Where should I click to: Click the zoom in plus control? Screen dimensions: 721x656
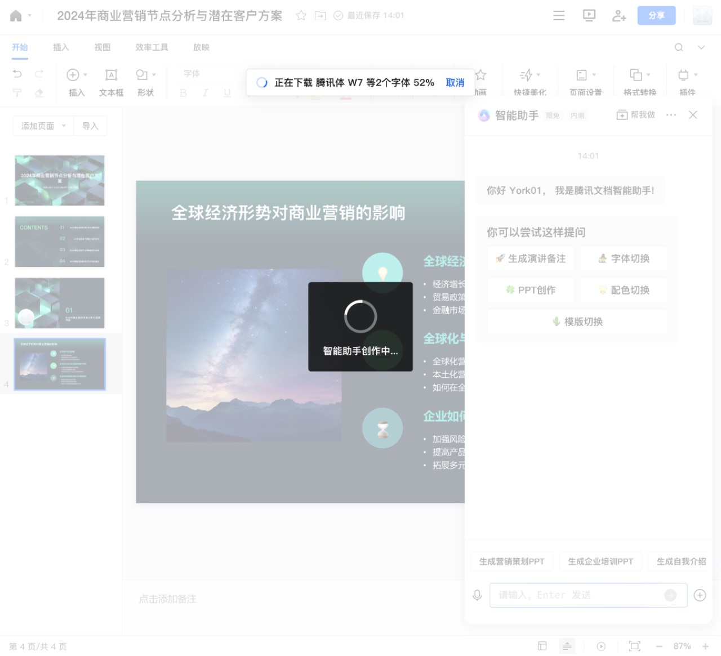(x=705, y=646)
